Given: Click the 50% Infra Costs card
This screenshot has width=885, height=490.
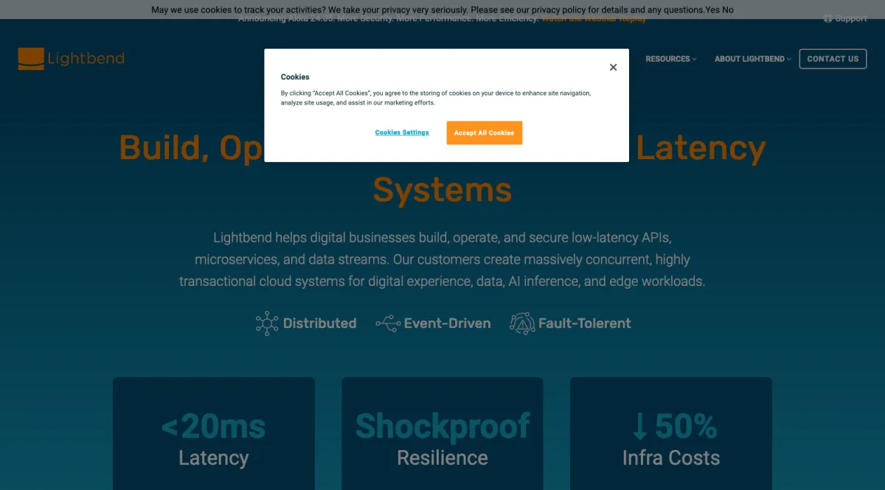Looking at the screenshot, I should [671, 434].
